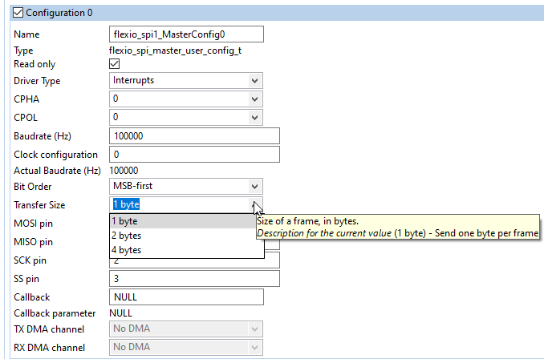Image resolution: width=544 pixels, height=359 pixels.
Task: Click the Baudrate (Hz) input field
Action: [193, 136]
